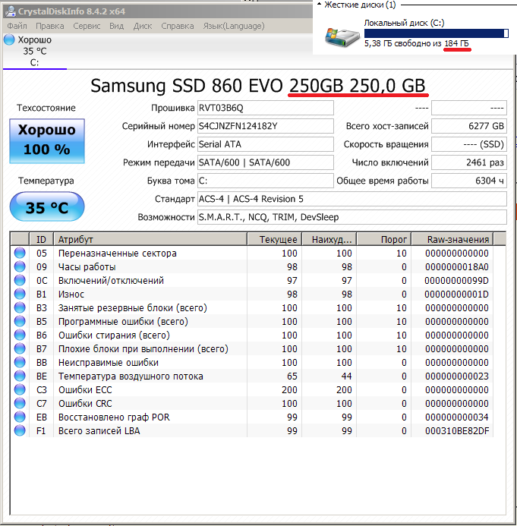
Task: Click status icon for Износ row
Action: 20,294
